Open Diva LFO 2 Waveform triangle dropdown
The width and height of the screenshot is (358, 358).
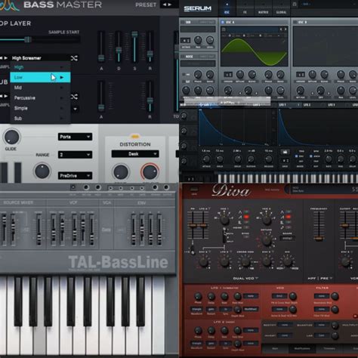(196, 344)
